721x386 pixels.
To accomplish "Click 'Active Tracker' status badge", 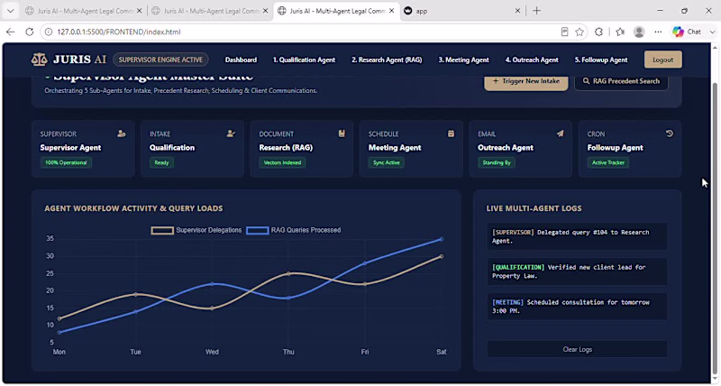I will [608, 162].
